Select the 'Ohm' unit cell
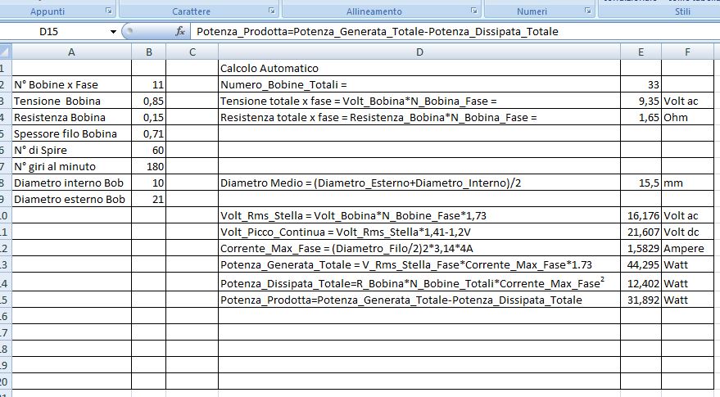 [688, 118]
